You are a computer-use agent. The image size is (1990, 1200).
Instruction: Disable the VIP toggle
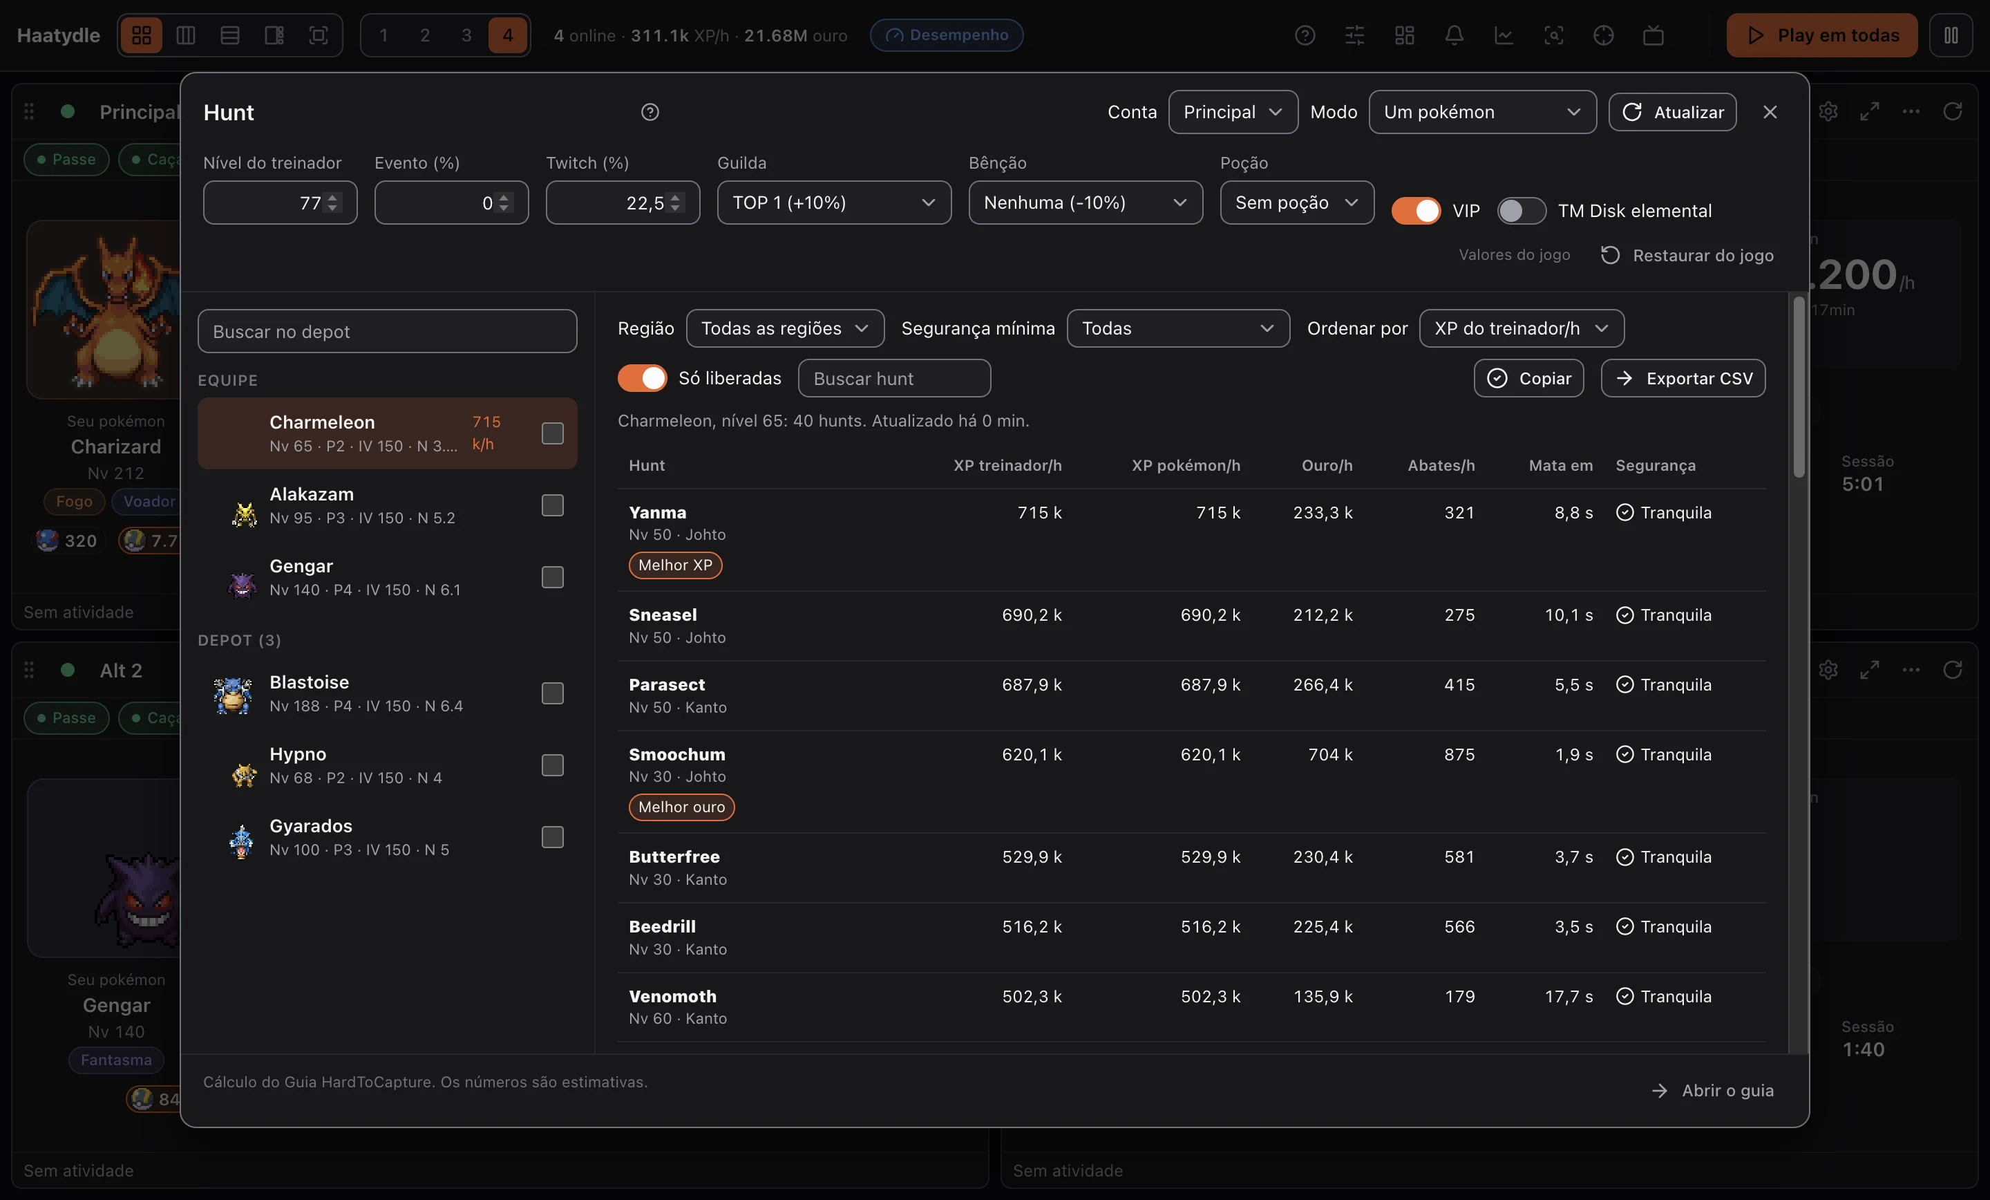(x=1416, y=211)
